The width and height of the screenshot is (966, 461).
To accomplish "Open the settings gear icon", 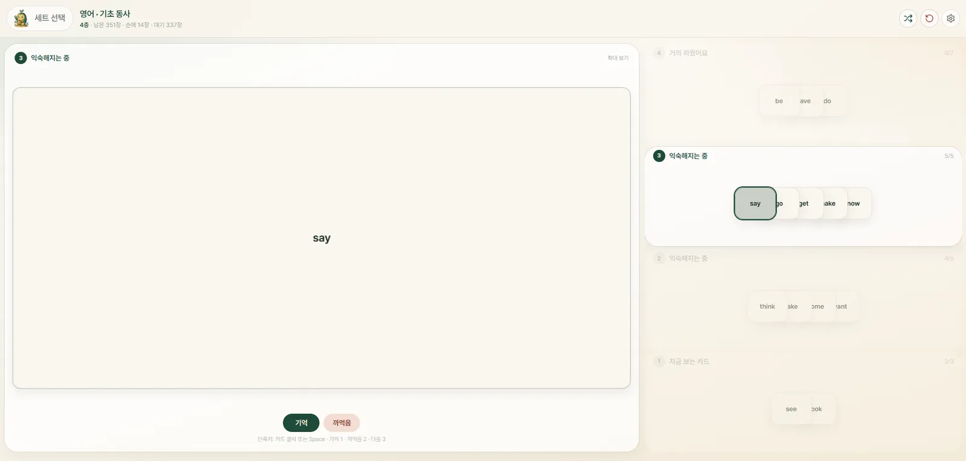I will pos(950,18).
